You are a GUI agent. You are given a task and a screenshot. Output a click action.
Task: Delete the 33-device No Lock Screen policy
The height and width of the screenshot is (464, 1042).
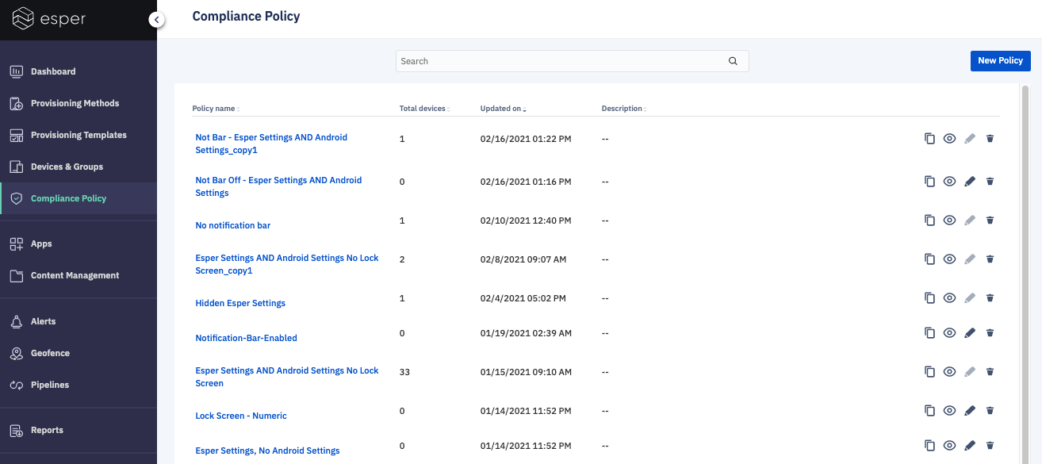(x=990, y=372)
